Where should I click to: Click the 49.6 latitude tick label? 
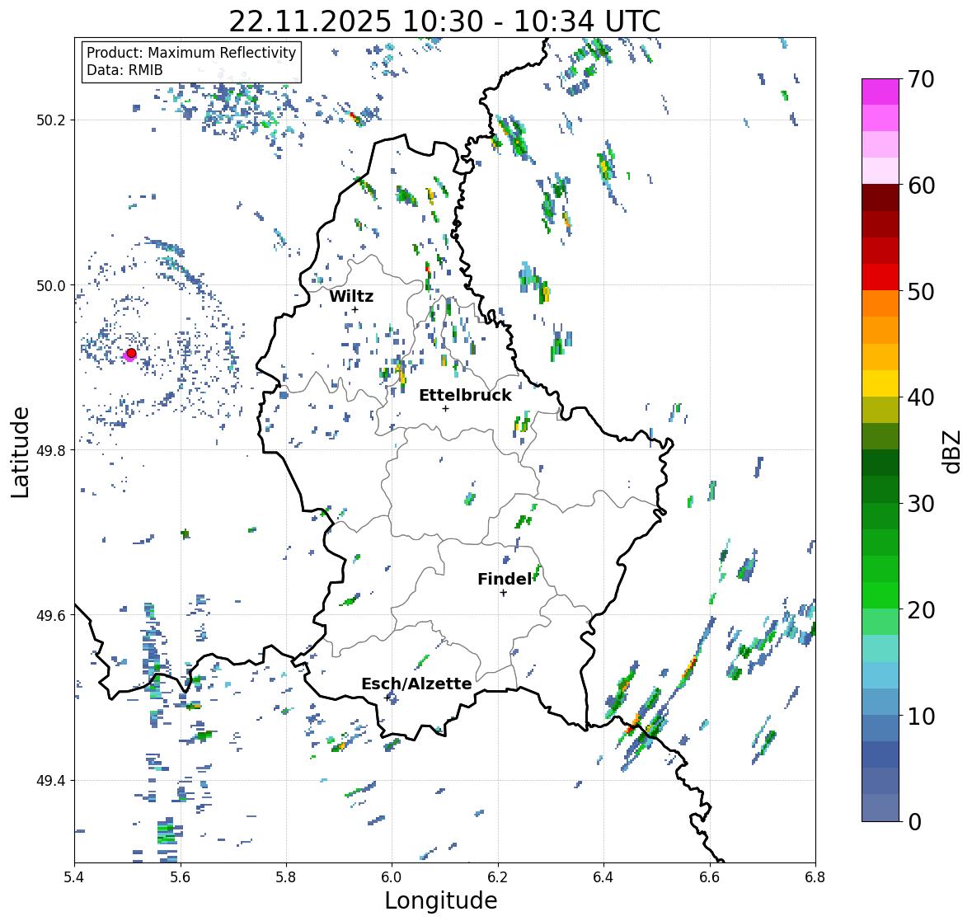coord(51,615)
